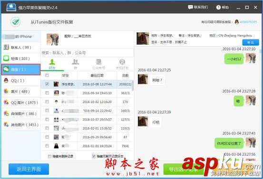Disable 隐藏无聊天记录好友 checkbox

pos(94,156)
